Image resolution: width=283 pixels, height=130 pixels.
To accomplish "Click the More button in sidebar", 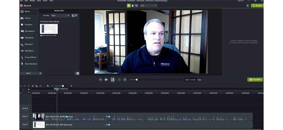I will coord(29,73).
